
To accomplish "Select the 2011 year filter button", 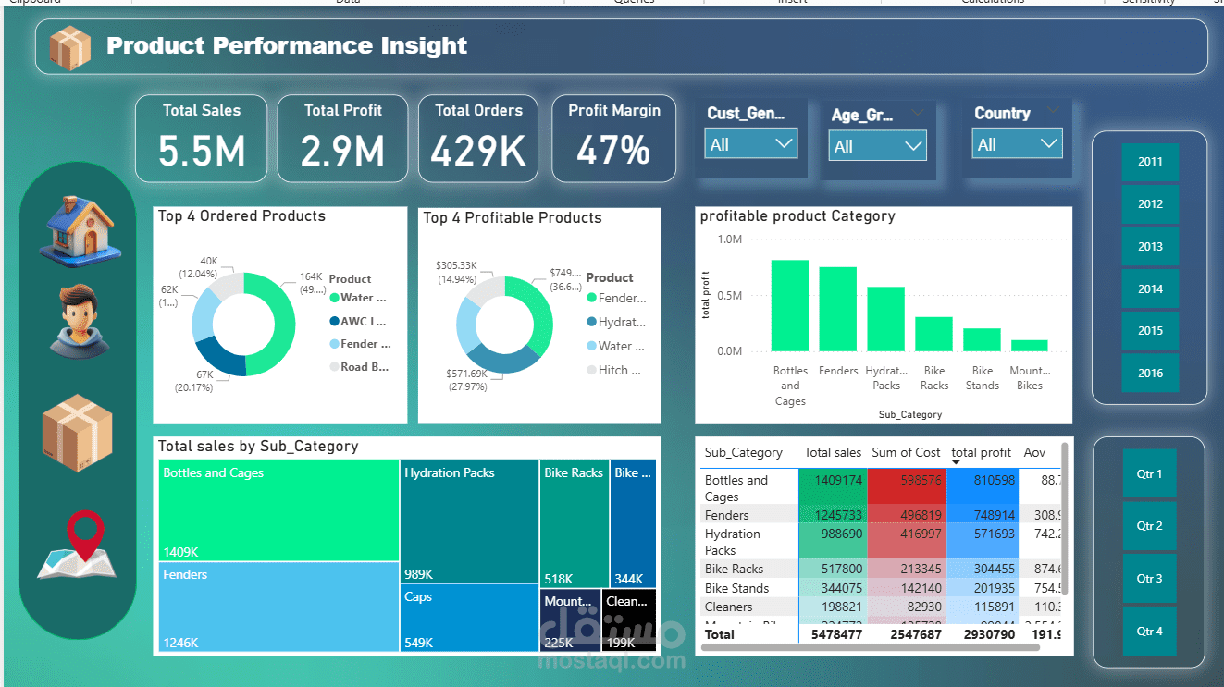I will pyautogui.click(x=1149, y=162).
